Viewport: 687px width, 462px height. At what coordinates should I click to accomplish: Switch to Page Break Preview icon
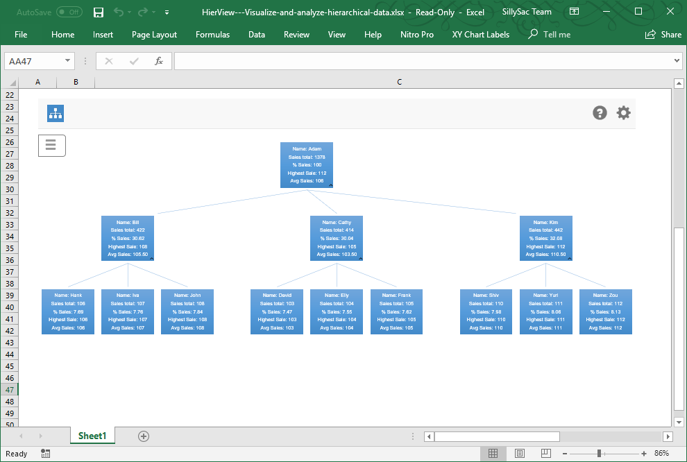click(546, 454)
